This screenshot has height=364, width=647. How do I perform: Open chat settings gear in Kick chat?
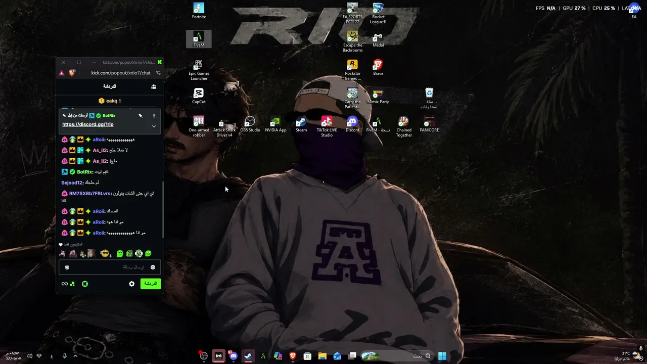tap(132, 284)
